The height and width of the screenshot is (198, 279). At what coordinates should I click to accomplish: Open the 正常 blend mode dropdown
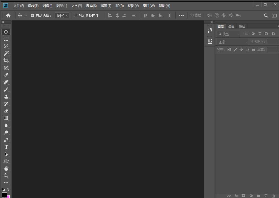233,42
